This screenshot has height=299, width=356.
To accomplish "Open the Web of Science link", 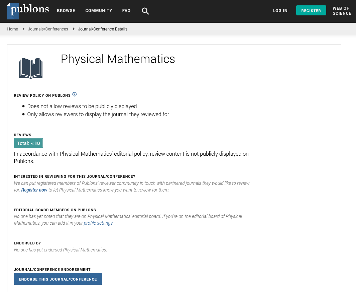I will point(342,11).
